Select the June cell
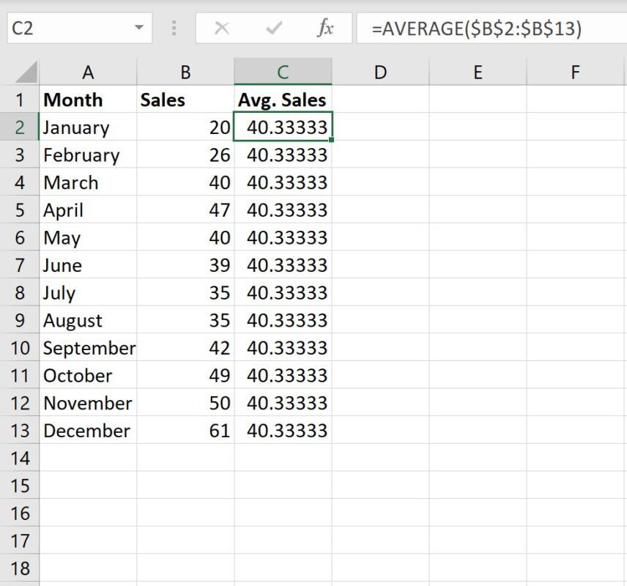The width and height of the screenshot is (627, 586). [88, 265]
